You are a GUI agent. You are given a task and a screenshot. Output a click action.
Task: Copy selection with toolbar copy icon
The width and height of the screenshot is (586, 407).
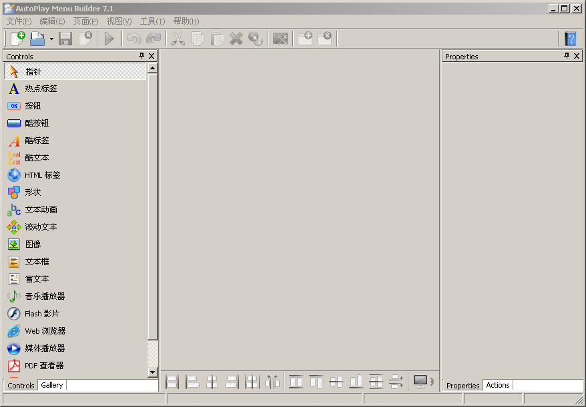(198, 39)
